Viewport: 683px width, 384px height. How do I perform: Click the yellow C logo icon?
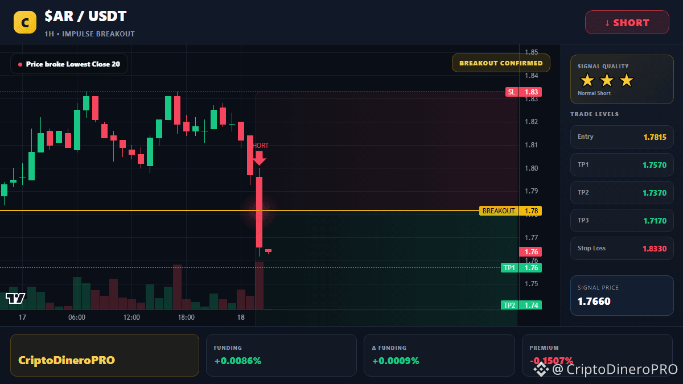click(x=25, y=22)
